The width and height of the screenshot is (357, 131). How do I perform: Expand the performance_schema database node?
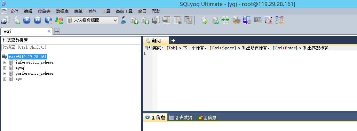[x=5, y=73]
